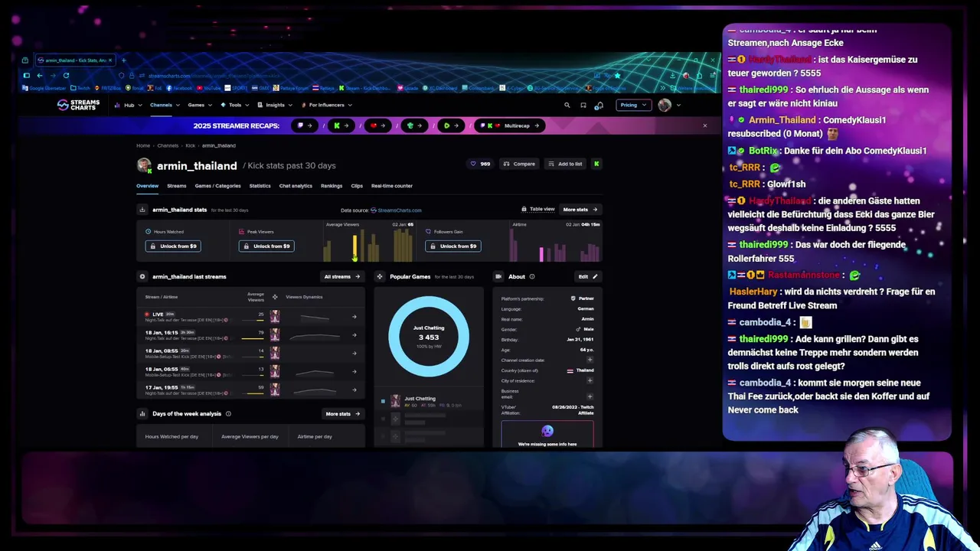Click More stats beside Table view
This screenshot has height=551, width=980.
coord(580,209)
